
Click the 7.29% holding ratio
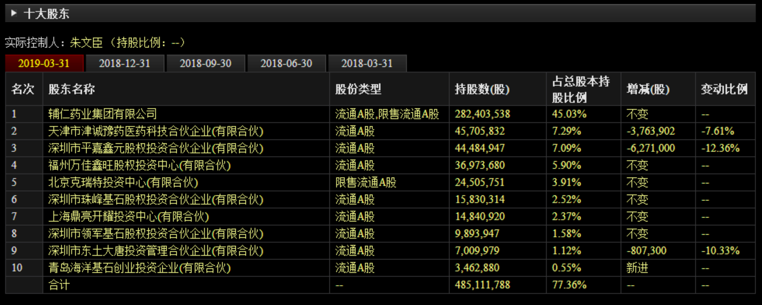567,131
